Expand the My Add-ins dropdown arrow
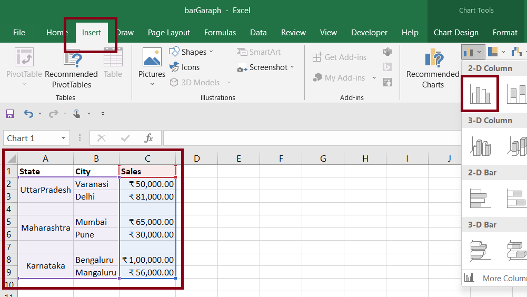The width and height of the screenshot is (527, 297). point(374,78)
